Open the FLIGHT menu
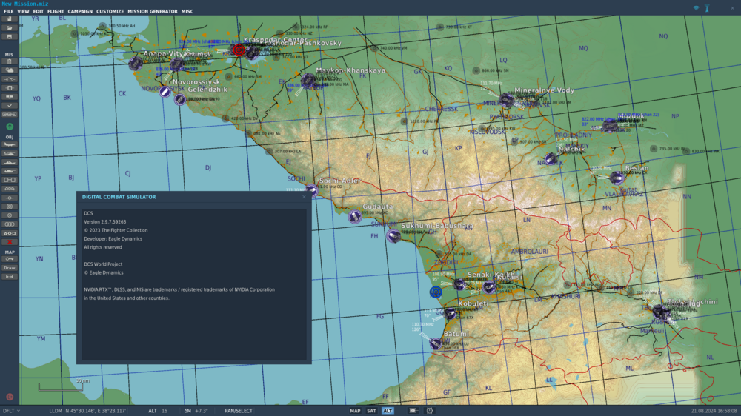 point(56,11)
